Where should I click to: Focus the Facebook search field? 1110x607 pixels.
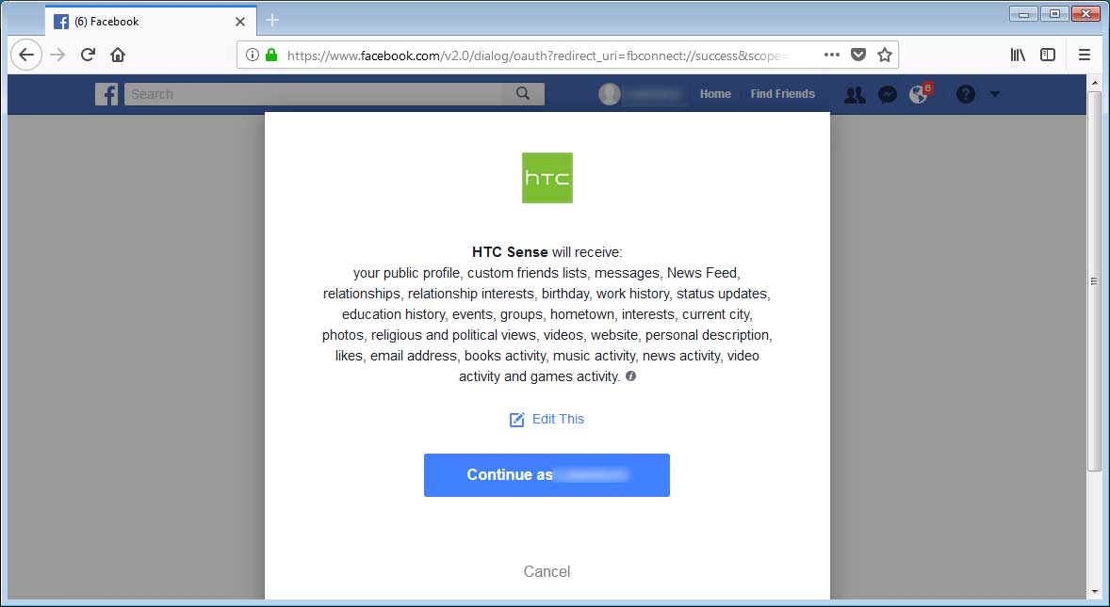coord(314,93)
